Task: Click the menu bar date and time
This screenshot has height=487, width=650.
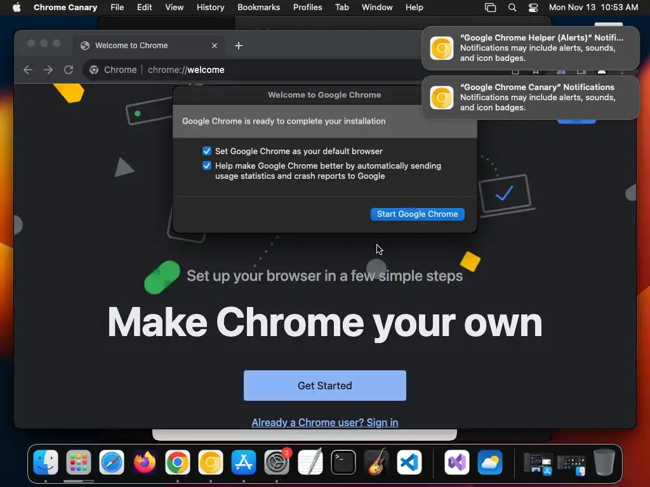Action: click(x=594, y=7)
